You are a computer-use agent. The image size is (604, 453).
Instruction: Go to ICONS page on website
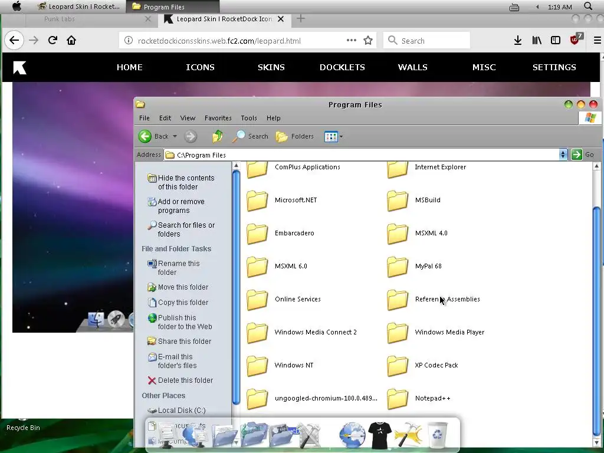click(x=200, y=67)
